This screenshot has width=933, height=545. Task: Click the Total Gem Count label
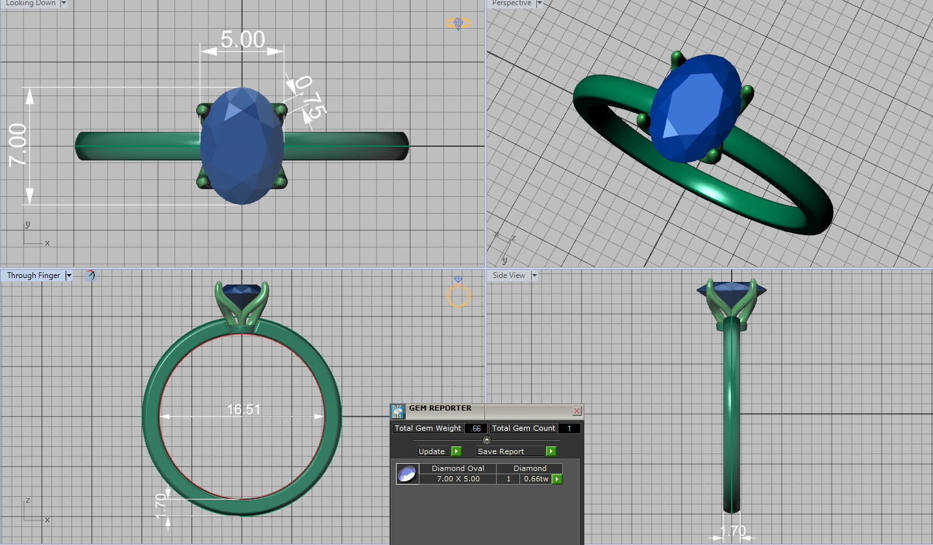[x=524, y=428]
